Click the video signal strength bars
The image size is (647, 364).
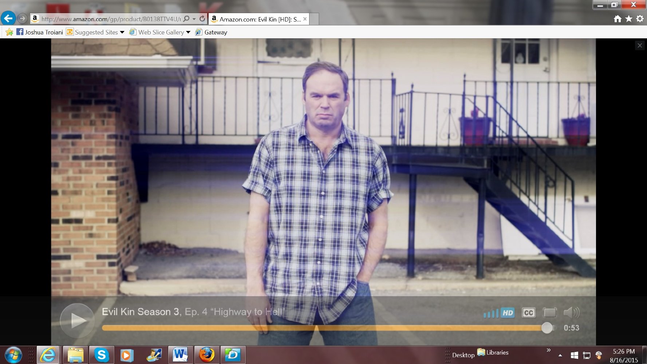491,313
